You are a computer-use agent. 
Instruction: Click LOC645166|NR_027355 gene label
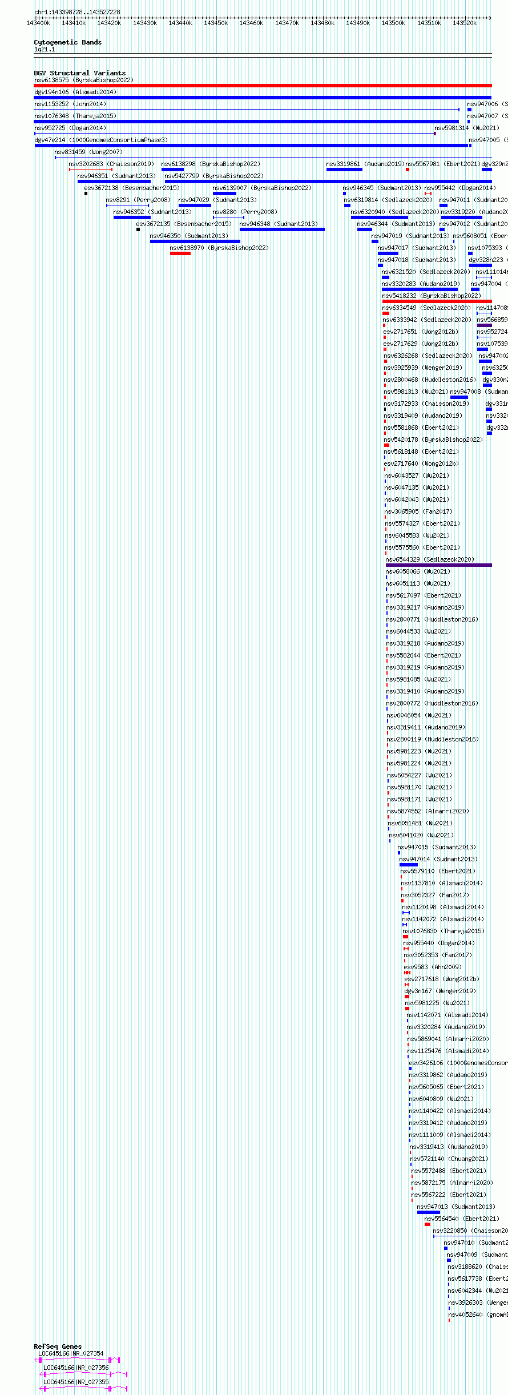point(76,1382)
